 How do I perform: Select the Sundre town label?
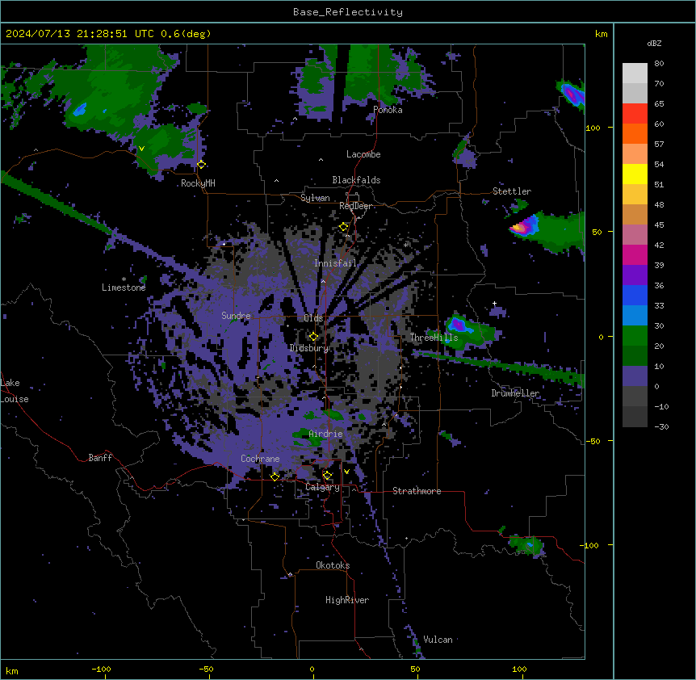click(x=236, y=316)
